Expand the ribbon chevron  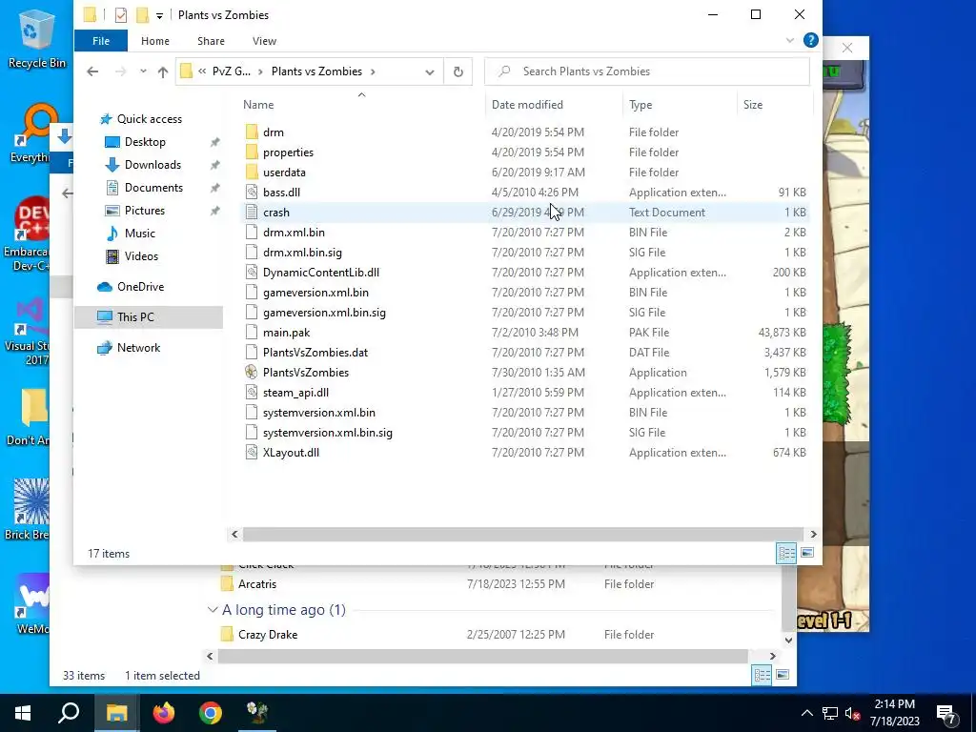point(790,40)
